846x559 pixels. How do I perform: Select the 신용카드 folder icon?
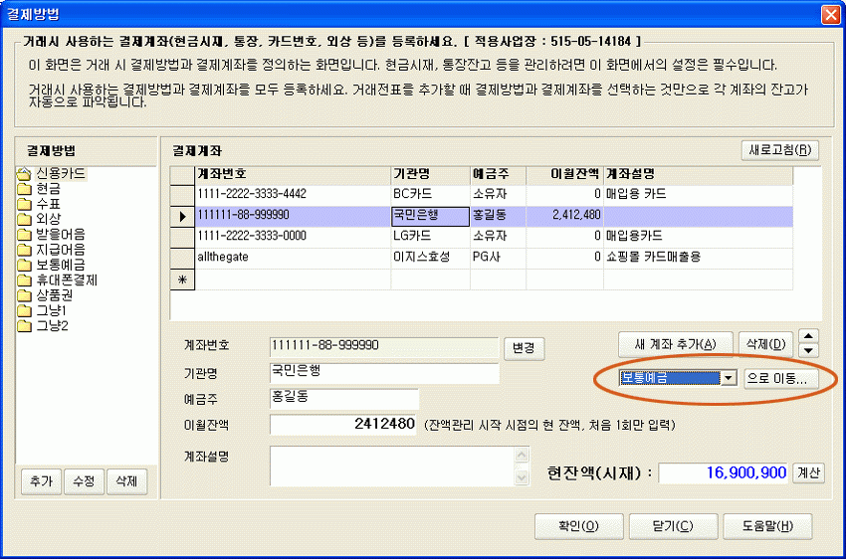click(24, 174)
